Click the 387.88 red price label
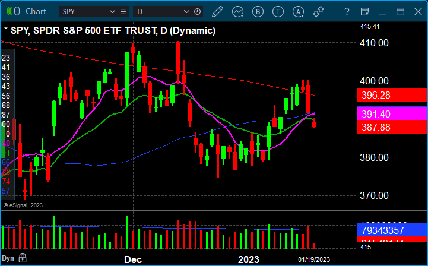The image size is (428, 266). click(392, 127)
